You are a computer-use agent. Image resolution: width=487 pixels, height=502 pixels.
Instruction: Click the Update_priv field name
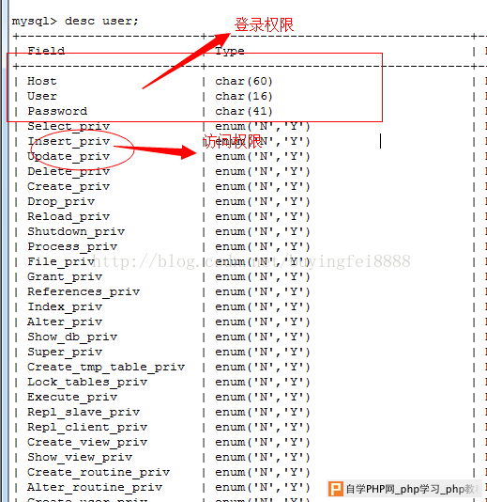click(68, 157)
